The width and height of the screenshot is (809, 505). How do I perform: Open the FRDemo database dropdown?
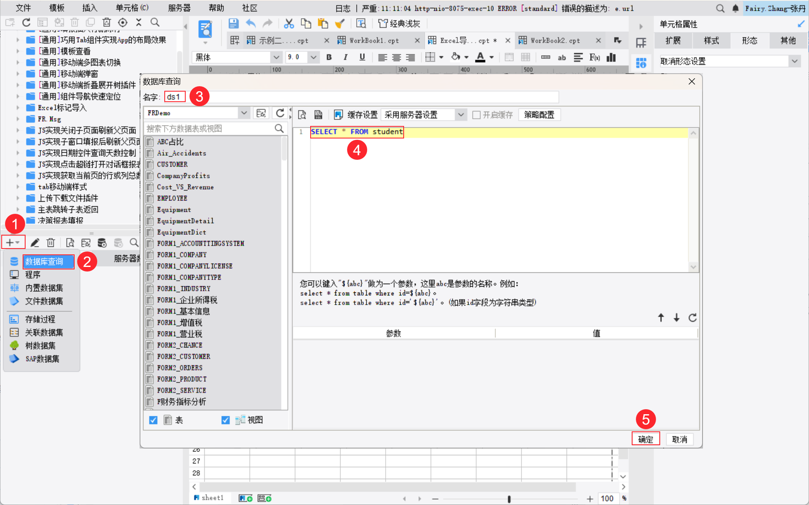tap(244, 113)
